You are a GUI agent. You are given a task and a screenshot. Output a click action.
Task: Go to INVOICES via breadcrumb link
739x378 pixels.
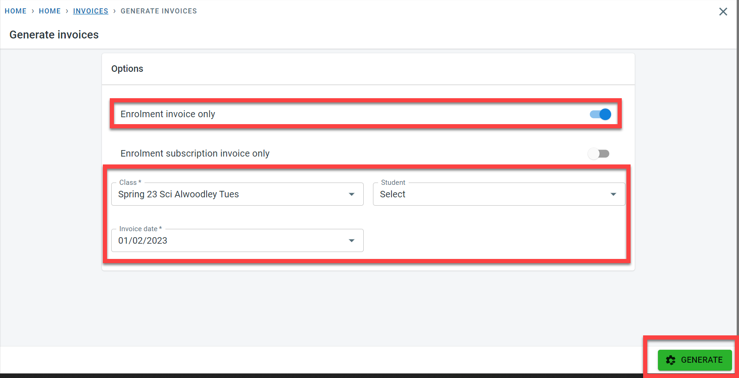(90, 11)
